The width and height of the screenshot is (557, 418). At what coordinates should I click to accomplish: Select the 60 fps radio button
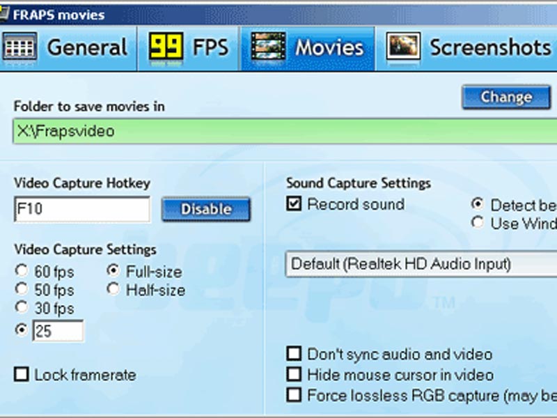point(22,271)
